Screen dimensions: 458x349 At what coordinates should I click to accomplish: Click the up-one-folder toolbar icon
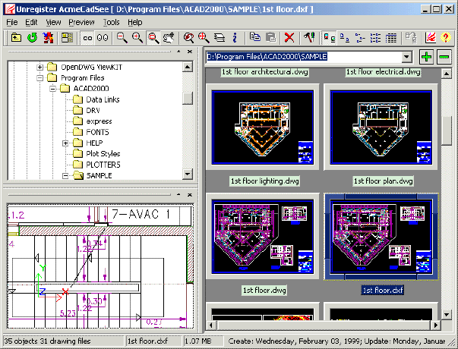(x=16, y=38)
